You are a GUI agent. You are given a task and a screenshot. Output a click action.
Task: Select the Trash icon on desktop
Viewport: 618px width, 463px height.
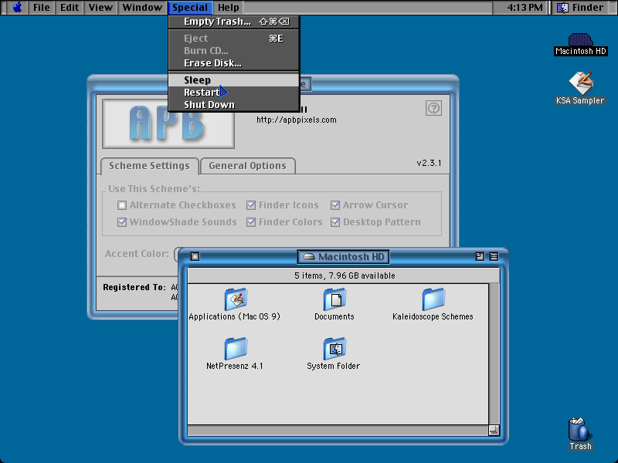pyautogui.click(x=580, y=434)
